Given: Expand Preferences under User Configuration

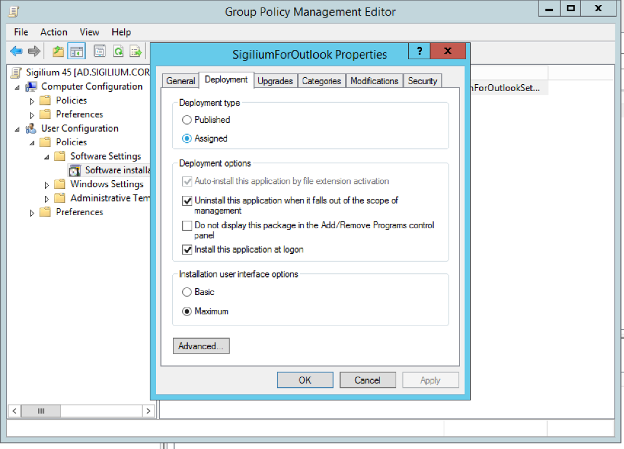Looking at the screenshot, I should click(x=32, y=213).
